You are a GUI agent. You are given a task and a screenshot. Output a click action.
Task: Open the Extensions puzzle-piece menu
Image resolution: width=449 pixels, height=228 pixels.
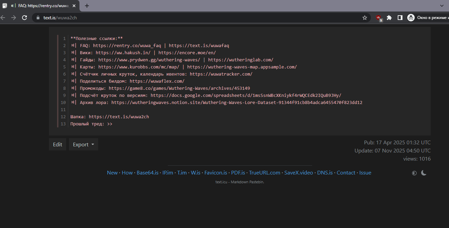pyautogui.click(x=389, y=18)
